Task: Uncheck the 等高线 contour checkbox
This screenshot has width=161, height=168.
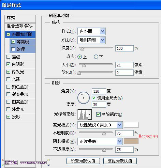Action: (13, 42)
